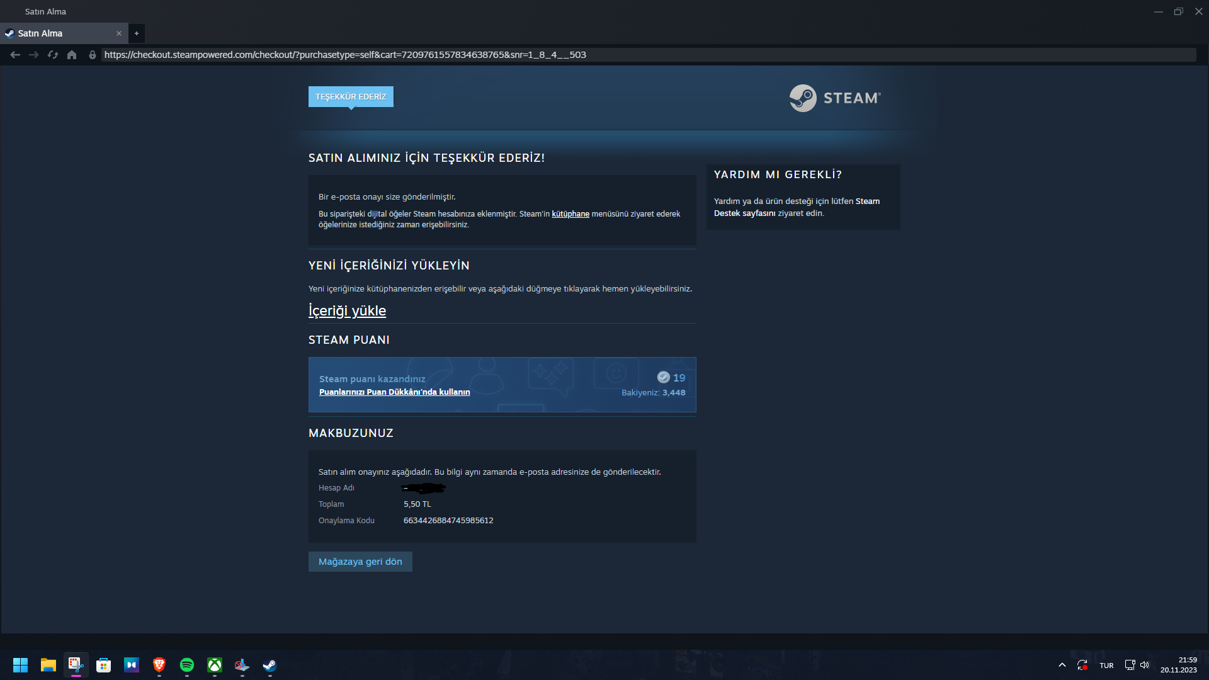This screenshot has width=1209, height=680.
Task: Open Puanlarınızı Puan Dükkânı'nda kullanın link
Action: (394, 392)
